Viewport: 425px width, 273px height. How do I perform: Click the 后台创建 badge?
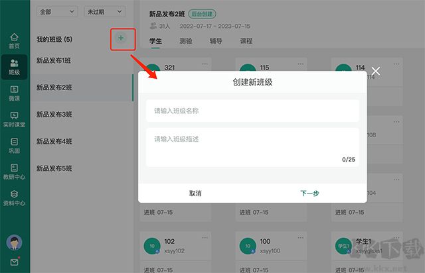[x=202, y=14]
